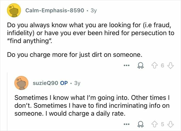The height and width of the screenshot is (131, 181).
Task: Give award to suzieQ90's reply
Action: 140,125
